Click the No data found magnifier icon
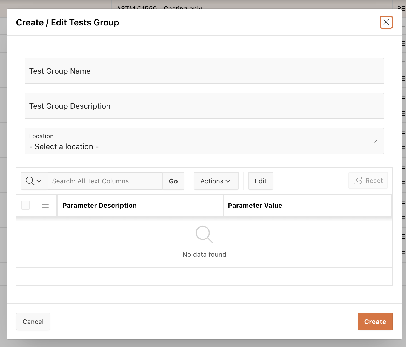406x347 pixels. 204,235
